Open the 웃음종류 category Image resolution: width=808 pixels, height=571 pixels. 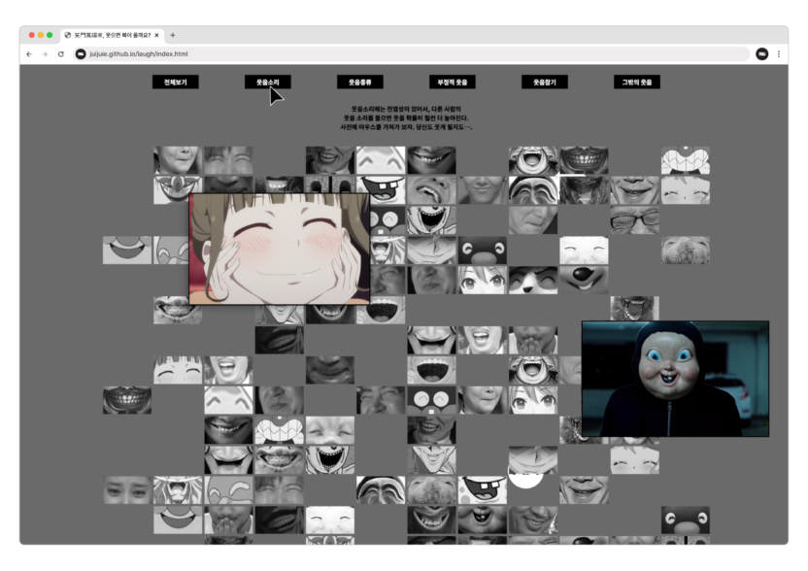pyautogui.click(x=359, y=83)
